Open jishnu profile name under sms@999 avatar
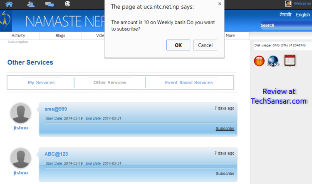The width and height of the screenshot is (312, 184). point(21,128)
